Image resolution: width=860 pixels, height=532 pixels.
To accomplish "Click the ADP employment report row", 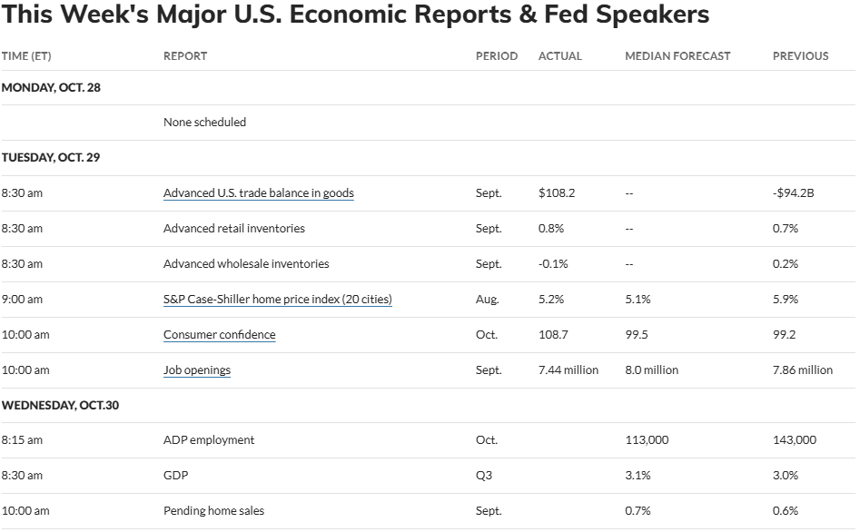I will (x=429, y=440).
